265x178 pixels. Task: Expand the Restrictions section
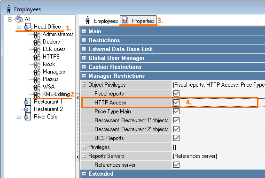[84, 40]
